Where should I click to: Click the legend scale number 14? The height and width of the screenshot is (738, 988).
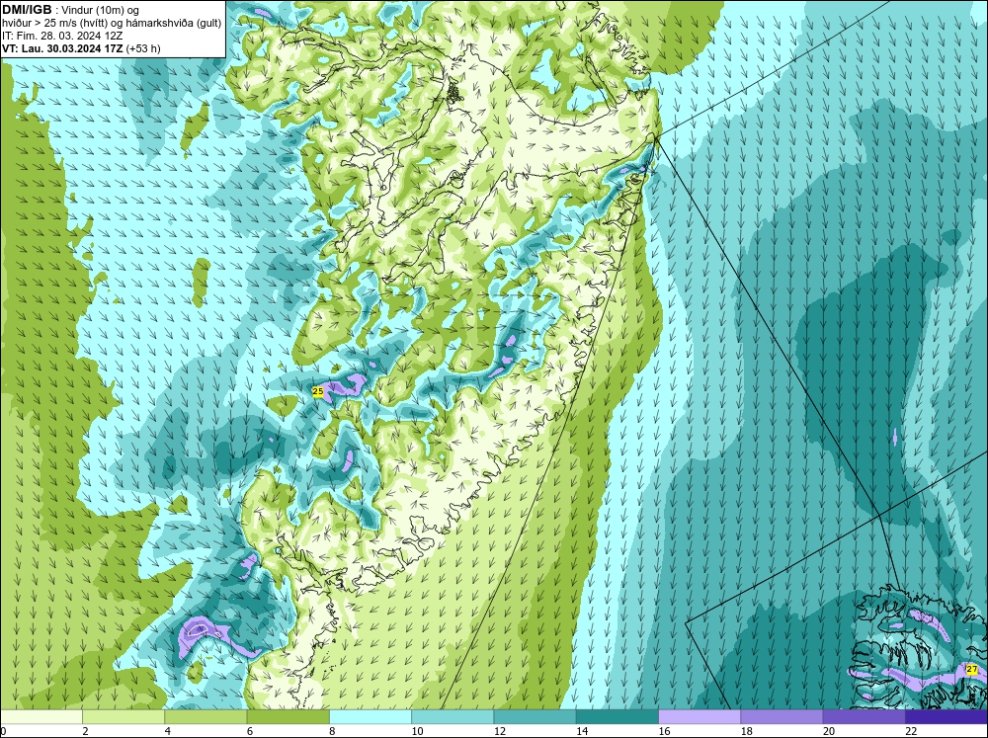[x=582, y=731]
